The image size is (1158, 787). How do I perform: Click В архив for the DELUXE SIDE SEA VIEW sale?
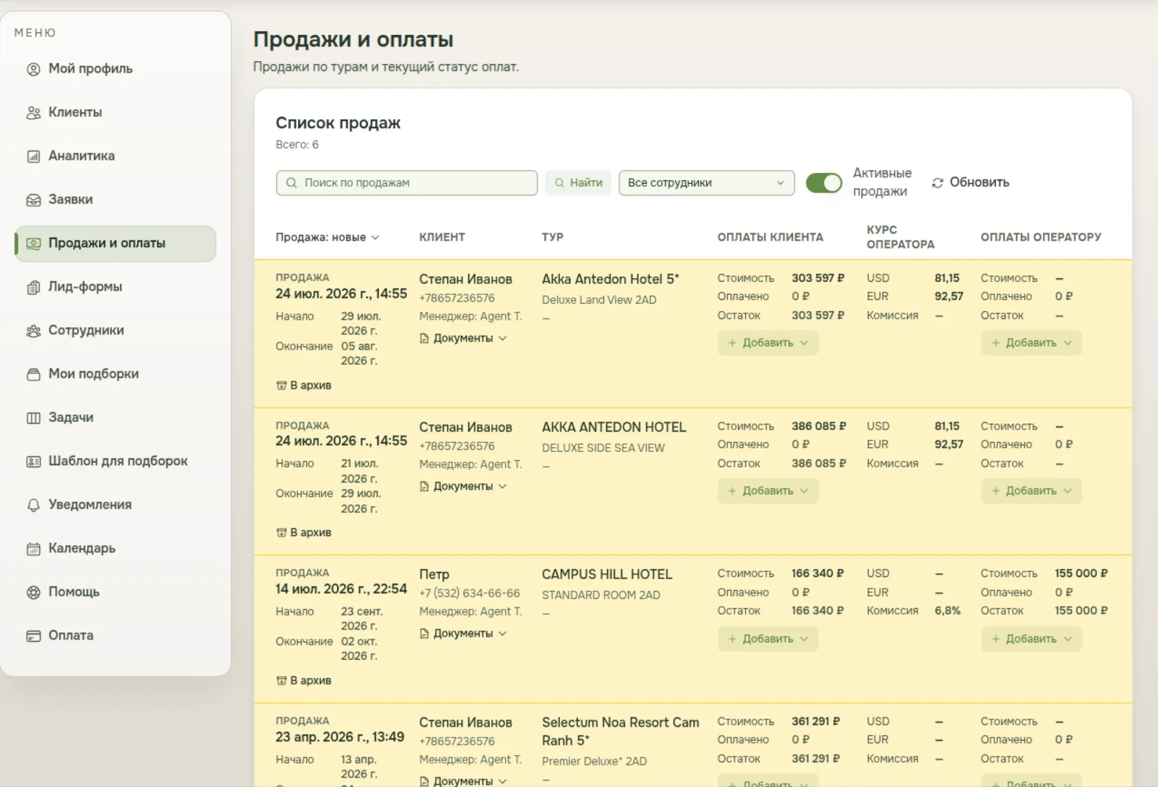(x=304, y=533)
